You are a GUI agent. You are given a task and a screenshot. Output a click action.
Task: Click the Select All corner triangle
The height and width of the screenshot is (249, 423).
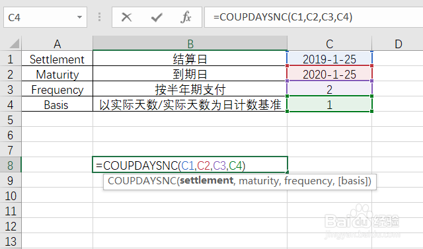coord(14,44)
